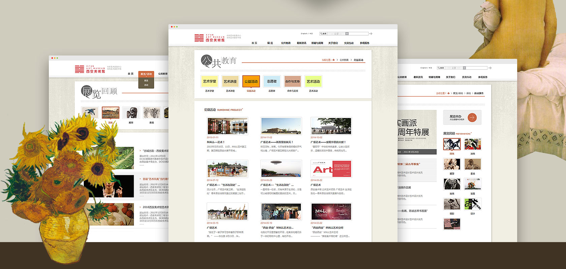Screen dimensions: 566x269
Task: Click the home icon in right window breadcrumb
Action: coord(448,93)
